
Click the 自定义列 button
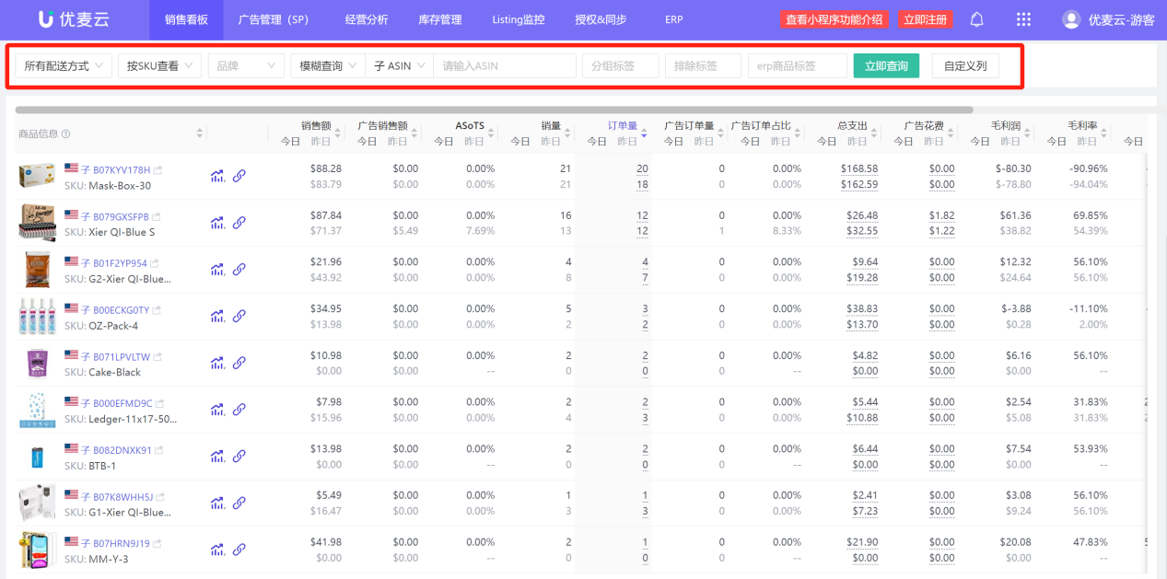(964, 66)
